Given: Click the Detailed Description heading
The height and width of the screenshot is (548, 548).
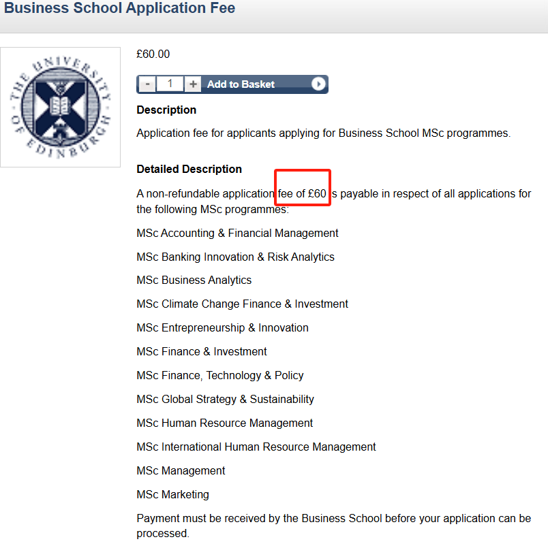Looking at the screenshot, I should tap(189, 169).
